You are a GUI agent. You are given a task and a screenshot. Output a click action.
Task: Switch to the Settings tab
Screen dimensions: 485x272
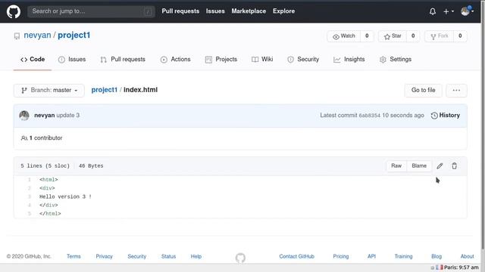pos(396,59)
